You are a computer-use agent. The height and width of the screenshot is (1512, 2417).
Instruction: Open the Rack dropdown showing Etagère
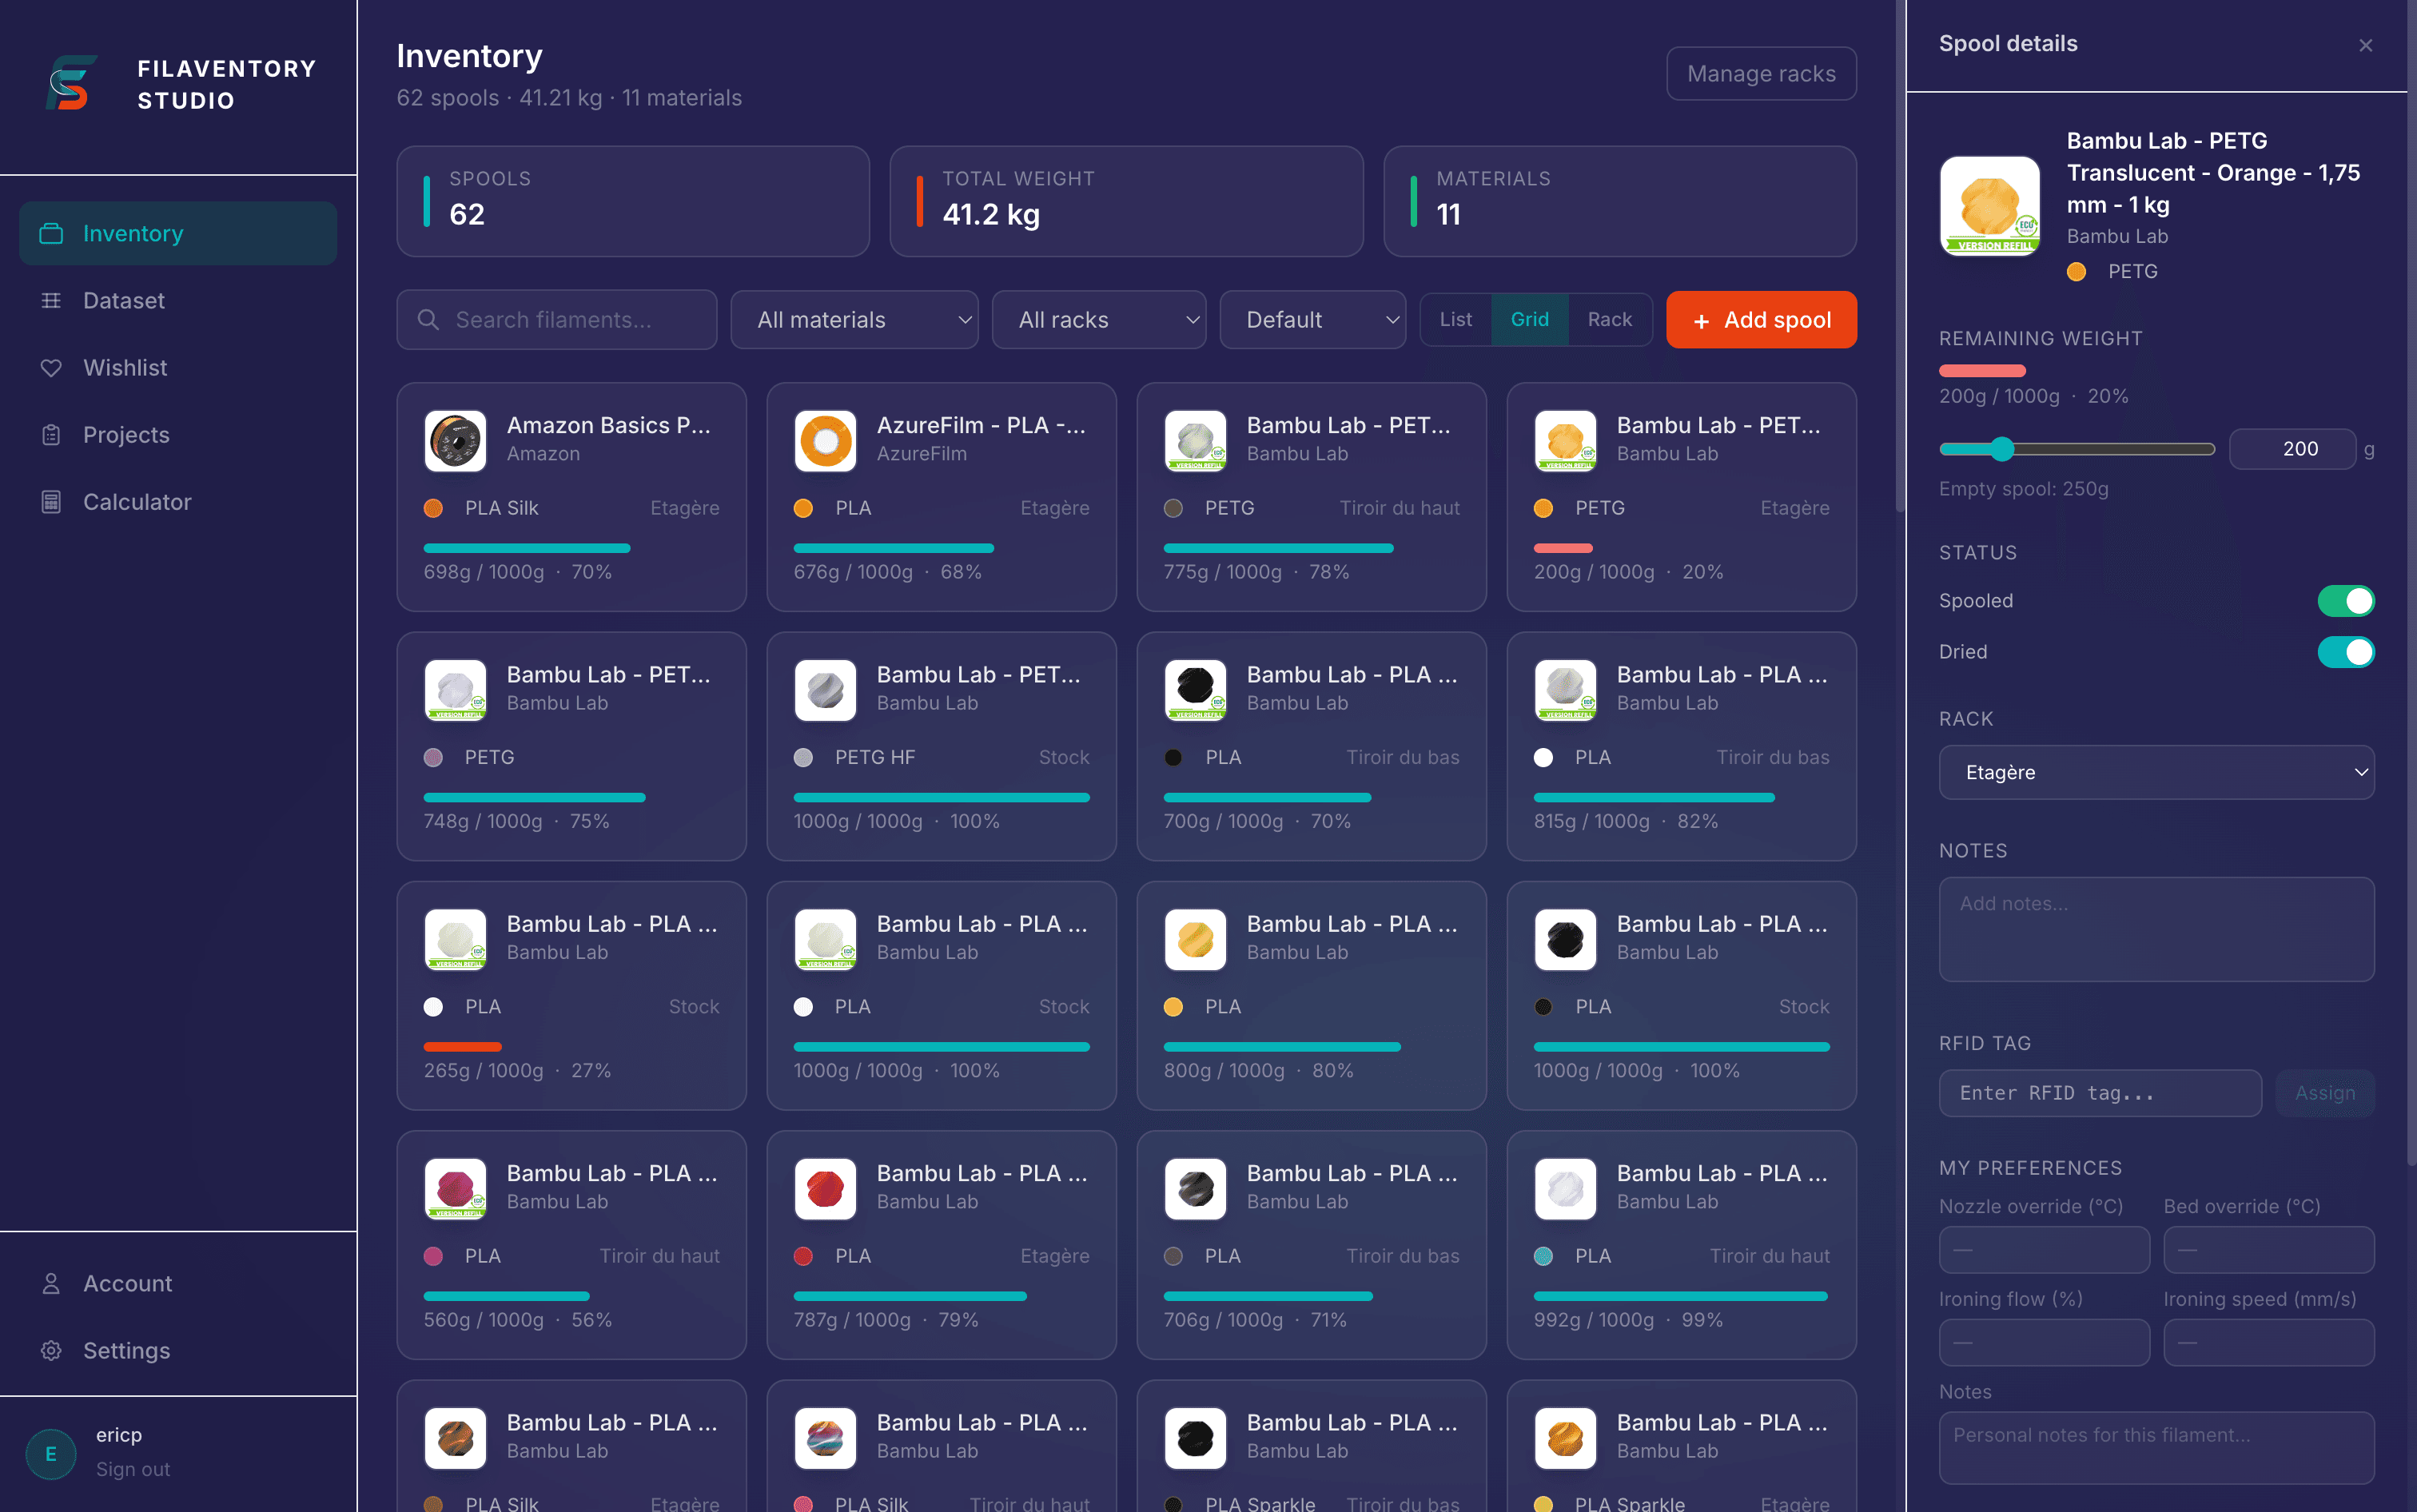2156,772
